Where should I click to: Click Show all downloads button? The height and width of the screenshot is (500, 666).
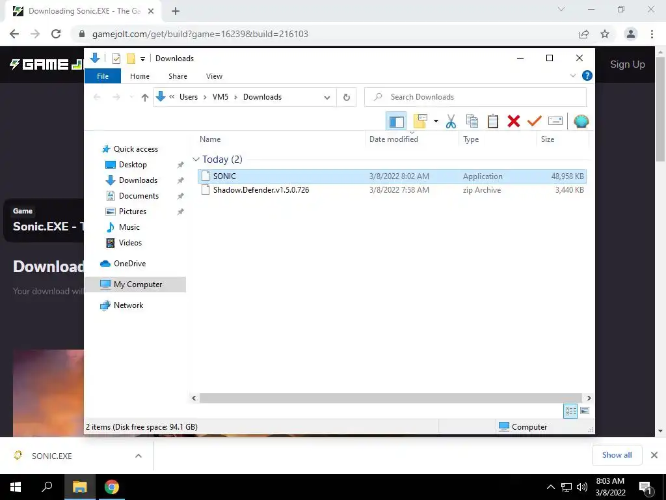pyautogui.click(x=617, y=455)
